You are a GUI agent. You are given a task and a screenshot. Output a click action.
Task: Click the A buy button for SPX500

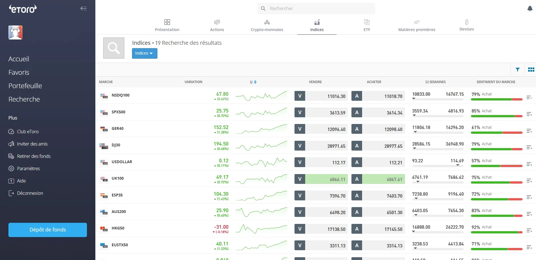[x=357, y=113]
